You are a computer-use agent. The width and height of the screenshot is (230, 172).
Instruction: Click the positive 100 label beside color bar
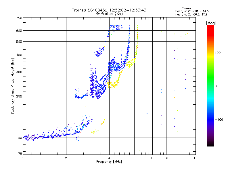pyautogui.click(x=218, y=53)
